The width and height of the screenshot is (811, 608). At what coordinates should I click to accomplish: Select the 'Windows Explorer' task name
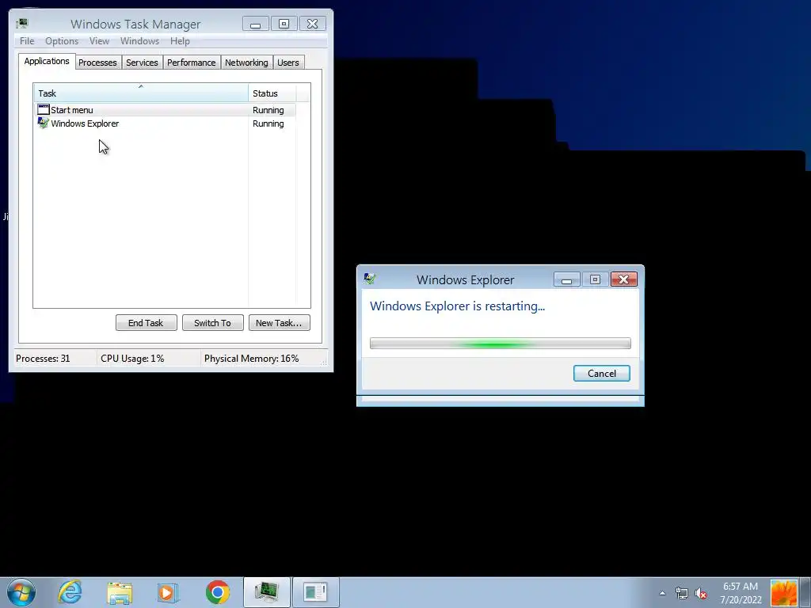[x=85, y=123]
